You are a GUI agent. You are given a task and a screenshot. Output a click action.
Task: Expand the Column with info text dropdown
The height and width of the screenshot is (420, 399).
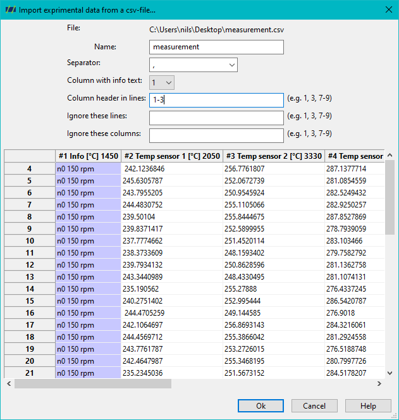162,82
